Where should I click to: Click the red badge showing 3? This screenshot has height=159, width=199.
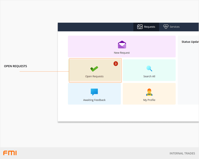pos(116,64)
